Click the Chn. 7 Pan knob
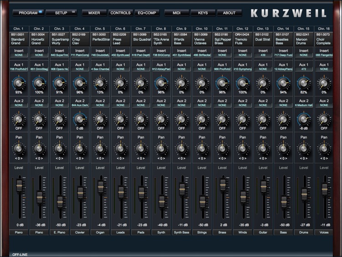Image resolution: width=342 pixels, height=257 pixels. (x=141, y=148)
